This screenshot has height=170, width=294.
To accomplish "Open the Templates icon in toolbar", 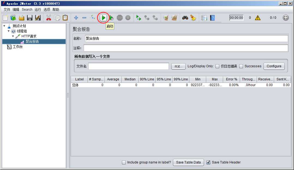I will point(13,18).
